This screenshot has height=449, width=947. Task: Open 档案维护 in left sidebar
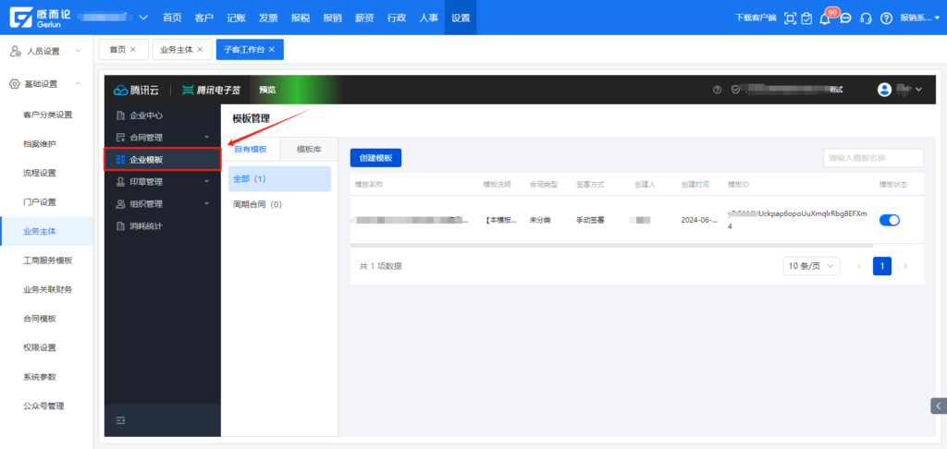point(40,143)
